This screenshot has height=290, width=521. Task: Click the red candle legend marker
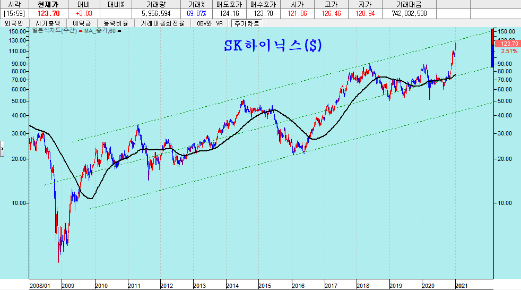(80, 31)
